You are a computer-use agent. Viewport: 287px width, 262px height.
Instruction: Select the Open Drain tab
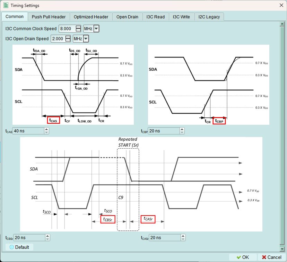(x=127, y=17)
